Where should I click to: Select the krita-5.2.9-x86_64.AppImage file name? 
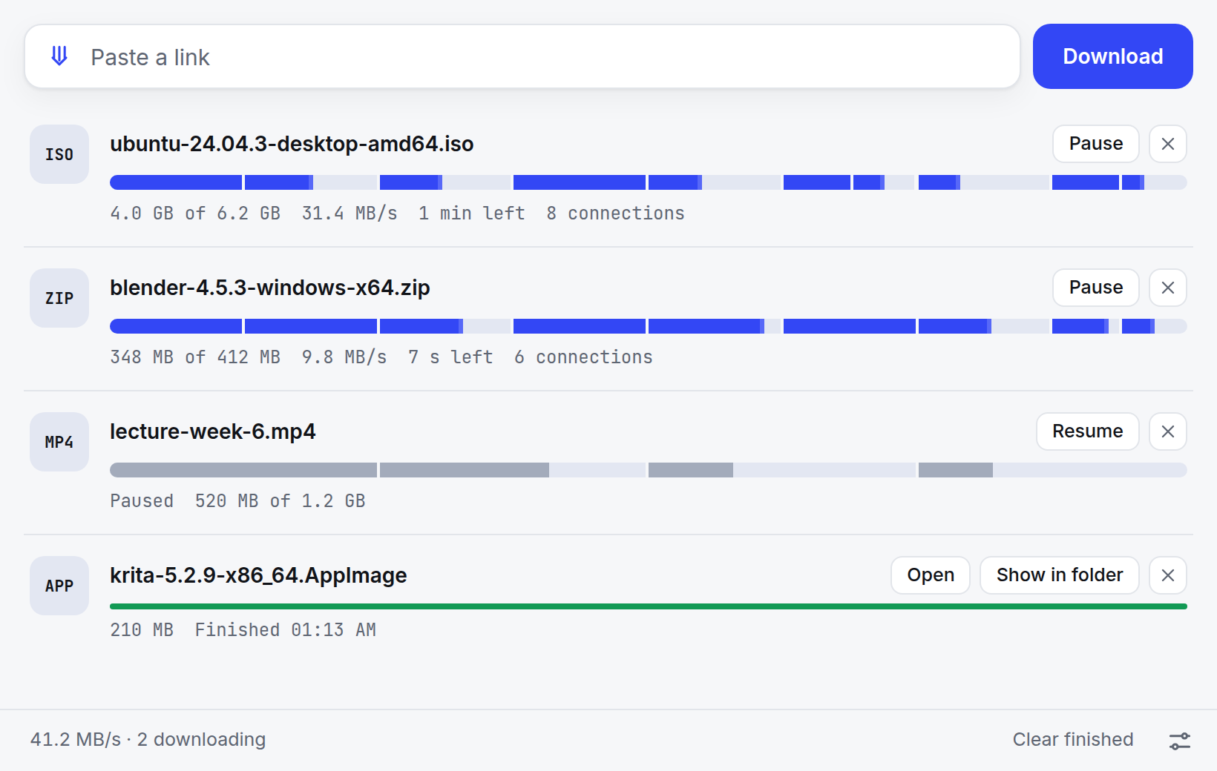pyautogui.click(x=258, y=575)
